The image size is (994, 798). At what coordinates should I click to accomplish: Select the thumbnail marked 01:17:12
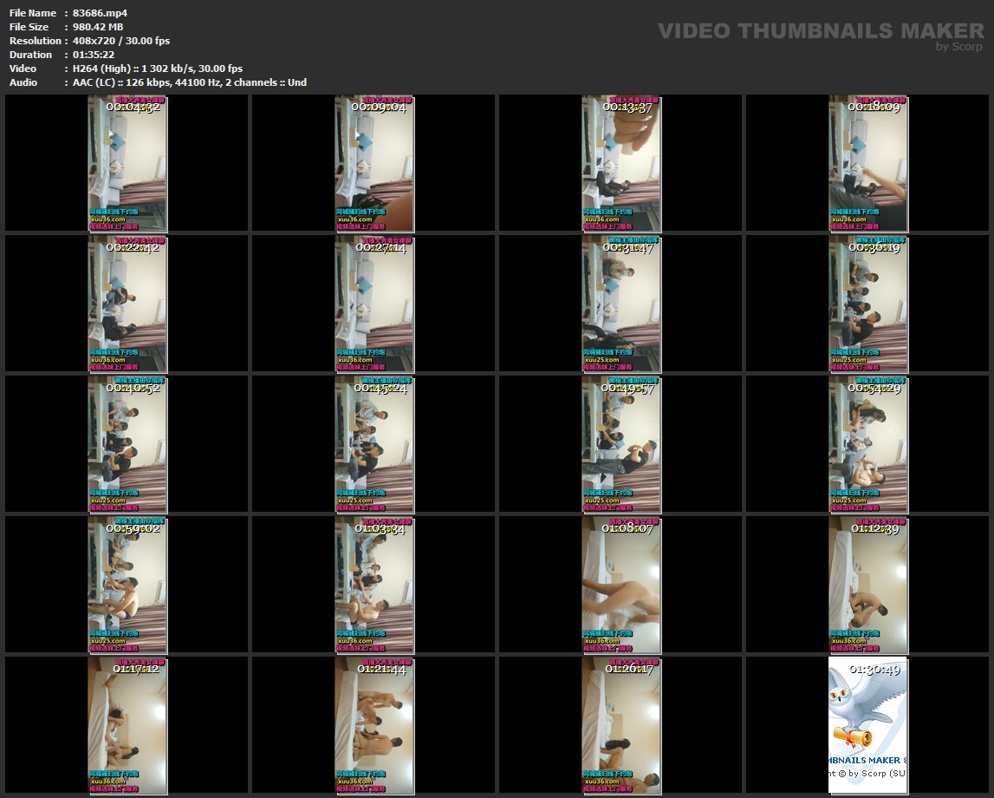[127, 726]
